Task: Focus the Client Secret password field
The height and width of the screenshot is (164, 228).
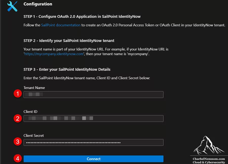Action: (x=93, y=142)
